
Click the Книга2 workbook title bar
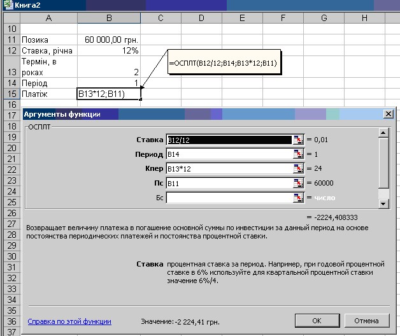pyautogui.click(x=201, y=5)
